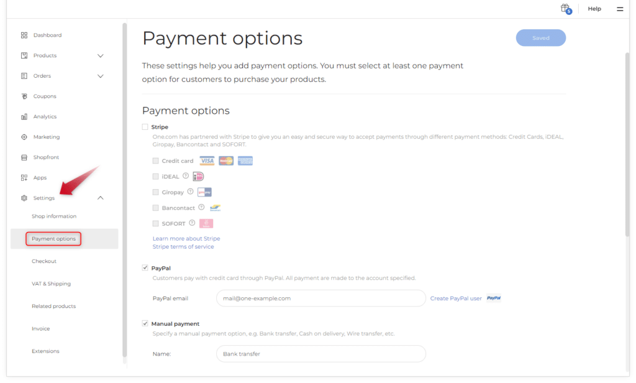The image size is (636, 383).
Task: Open Learn more about Stripe link
Action: point(186,239)
